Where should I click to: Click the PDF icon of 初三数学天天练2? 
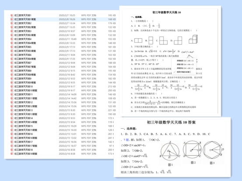(12, 23)
